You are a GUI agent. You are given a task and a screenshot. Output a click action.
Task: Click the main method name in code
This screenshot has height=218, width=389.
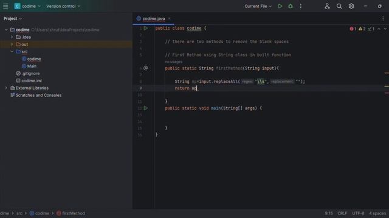(216, 108)
